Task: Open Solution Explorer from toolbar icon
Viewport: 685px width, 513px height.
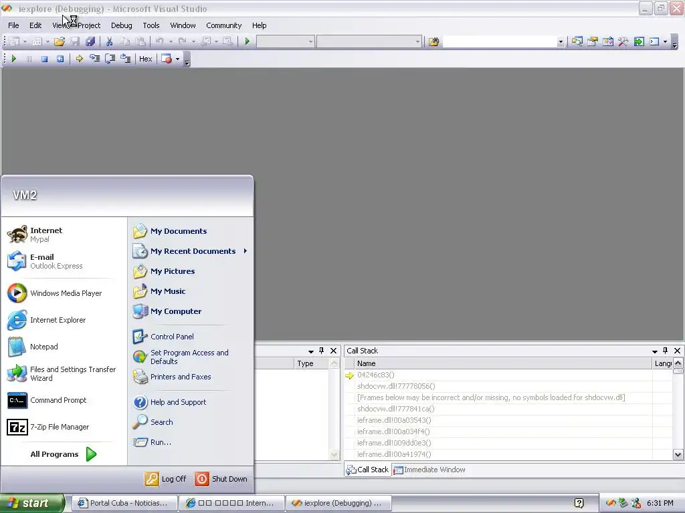Action: pyautogui.click(x=577, y=41)
